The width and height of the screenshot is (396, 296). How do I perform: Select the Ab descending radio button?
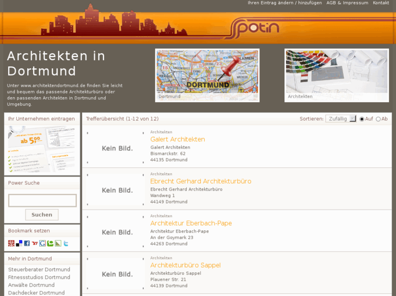(378, 119)
